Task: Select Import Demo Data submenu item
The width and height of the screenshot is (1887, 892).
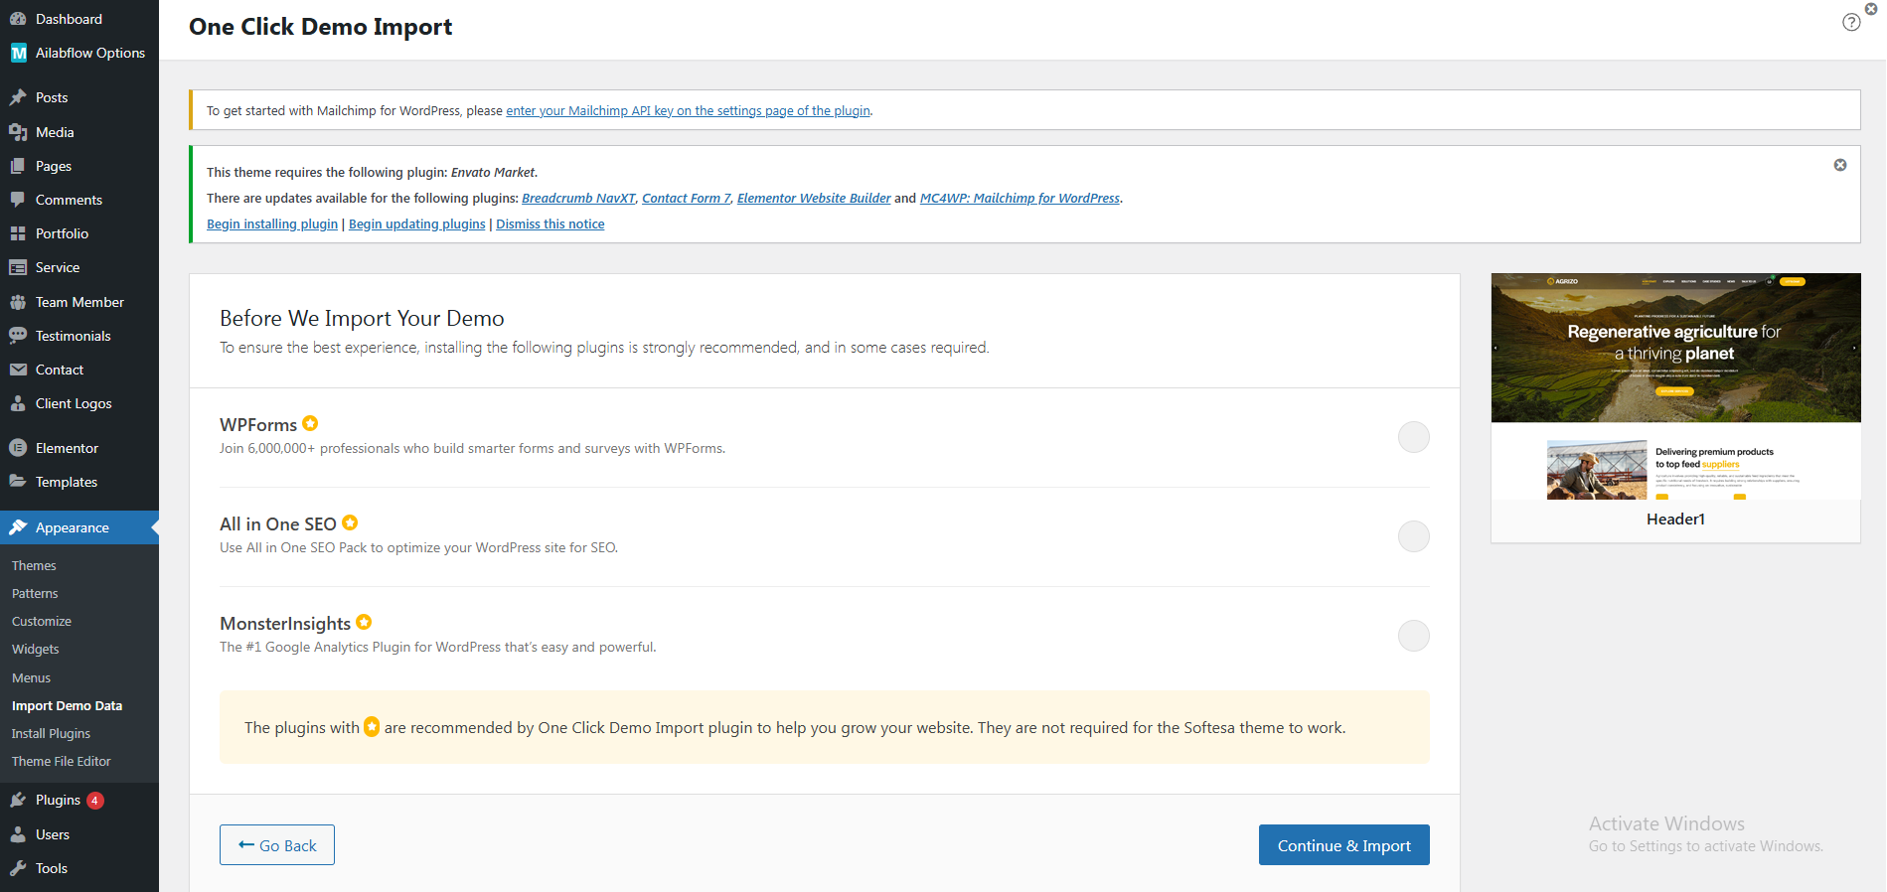Action: pos(67,705)
